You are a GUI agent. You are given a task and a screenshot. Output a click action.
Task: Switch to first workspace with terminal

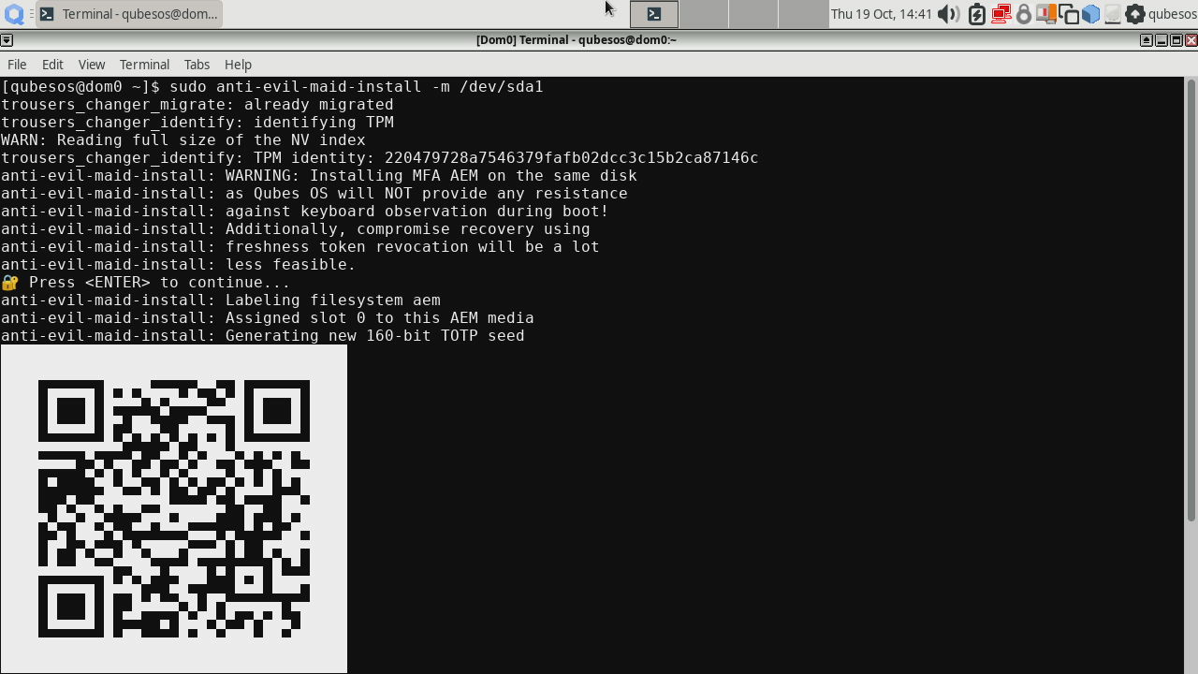coord(653,14)
